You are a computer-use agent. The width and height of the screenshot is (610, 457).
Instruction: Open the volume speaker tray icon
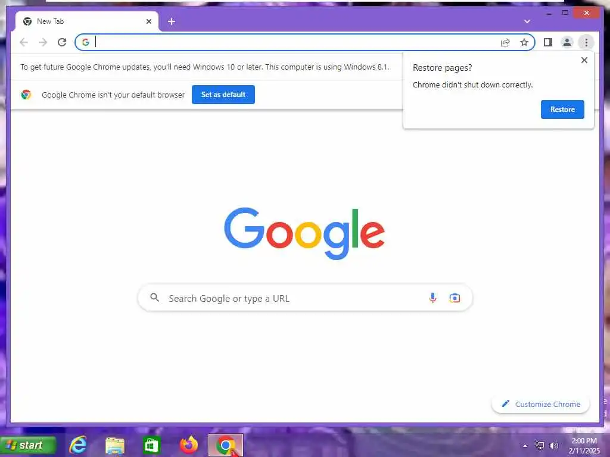pos(553,446)
